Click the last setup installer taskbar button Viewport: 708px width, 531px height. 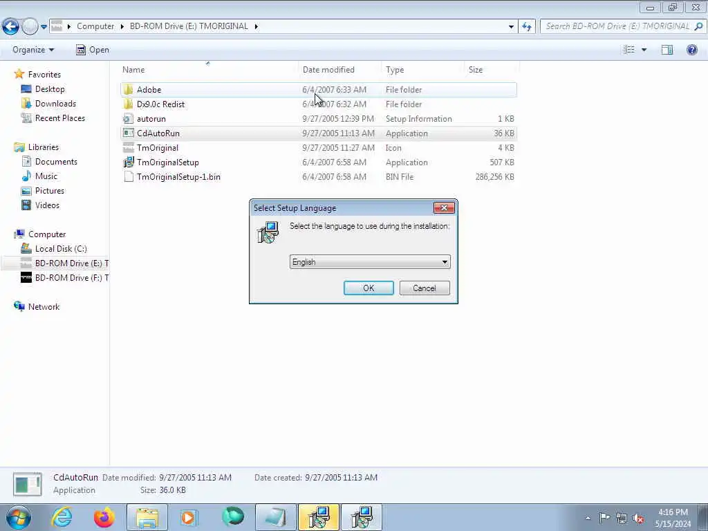click(x=361, y=517)
